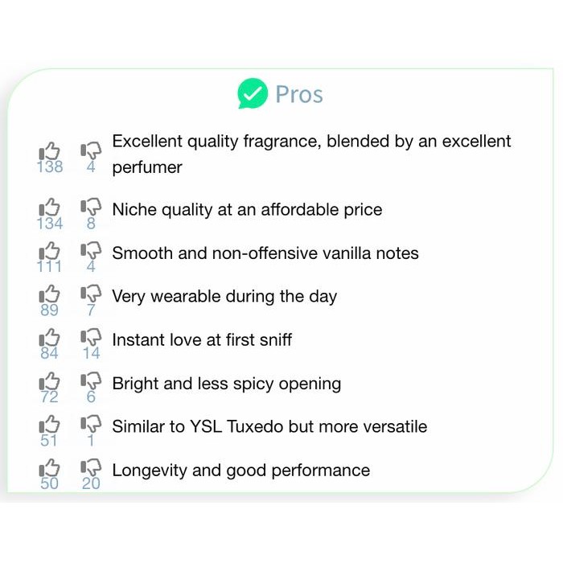Downvote "Excellent quality fragrance" pro
Viewport: 563px width, 563px height.
pos(91,151)
